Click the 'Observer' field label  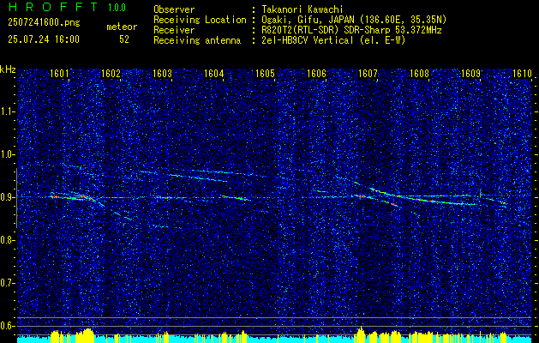(x=174, y=9)
